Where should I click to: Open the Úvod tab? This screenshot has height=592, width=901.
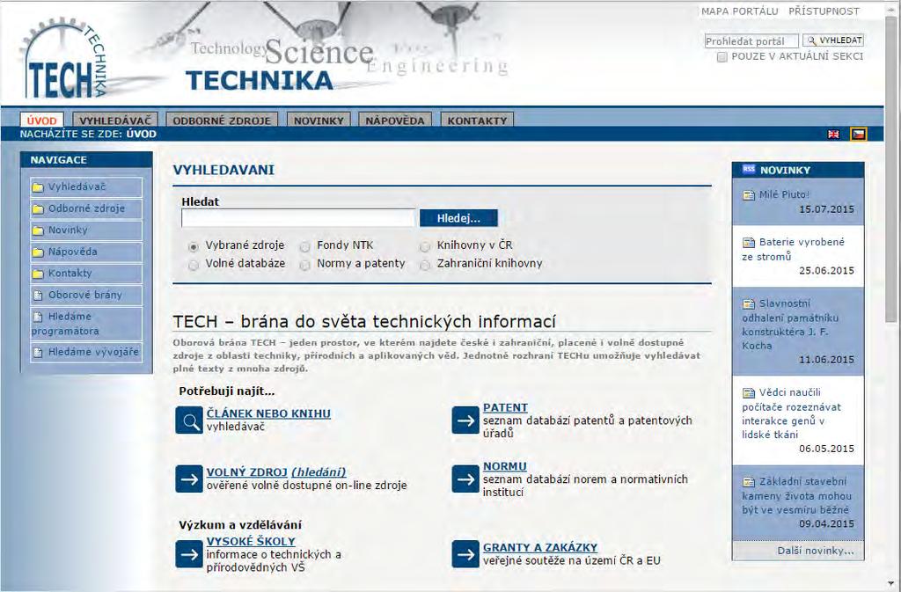click(42, 120)
